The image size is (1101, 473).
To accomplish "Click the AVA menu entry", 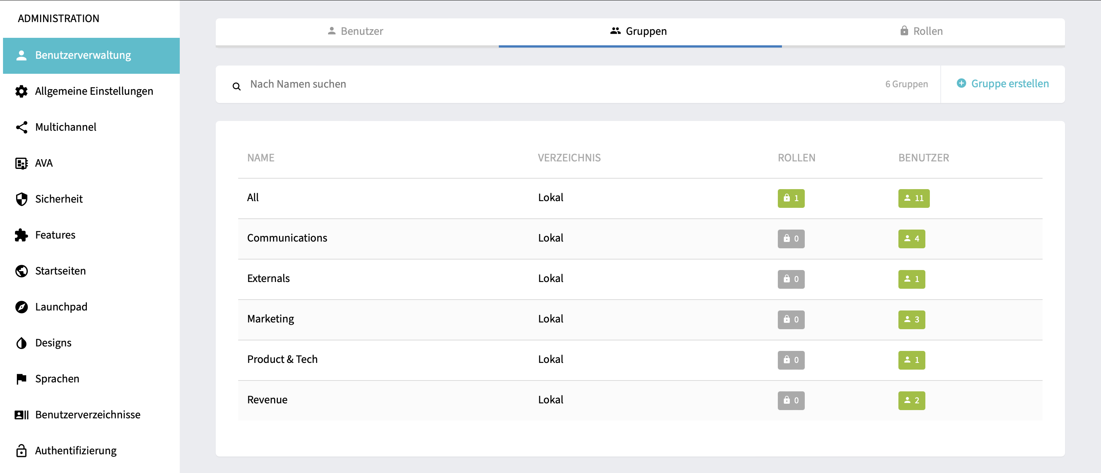I will 91,163.
